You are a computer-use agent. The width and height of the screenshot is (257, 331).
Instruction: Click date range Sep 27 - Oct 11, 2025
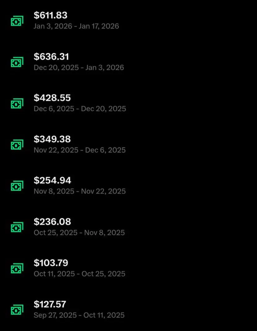point(79,315)
